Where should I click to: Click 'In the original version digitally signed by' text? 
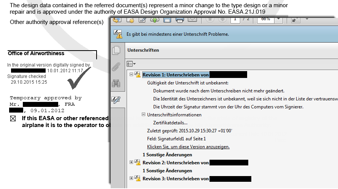pos(49,65)
